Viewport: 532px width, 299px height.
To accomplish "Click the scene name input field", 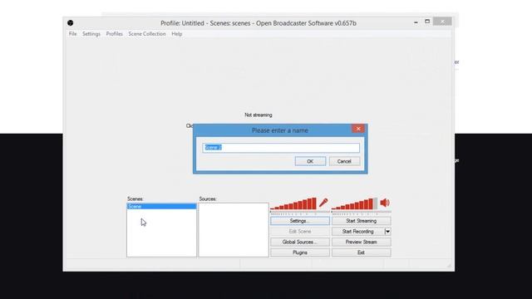I will pyautogui.click(x=281, y=148).
